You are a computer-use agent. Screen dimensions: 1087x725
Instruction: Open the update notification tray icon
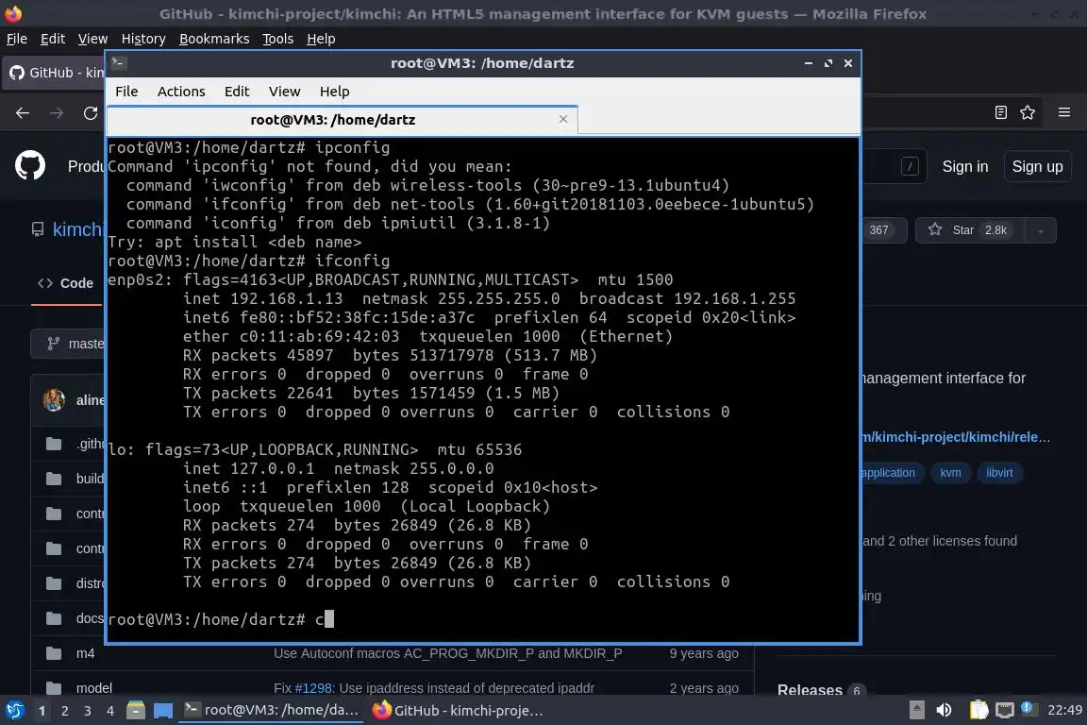point(1028,709)
